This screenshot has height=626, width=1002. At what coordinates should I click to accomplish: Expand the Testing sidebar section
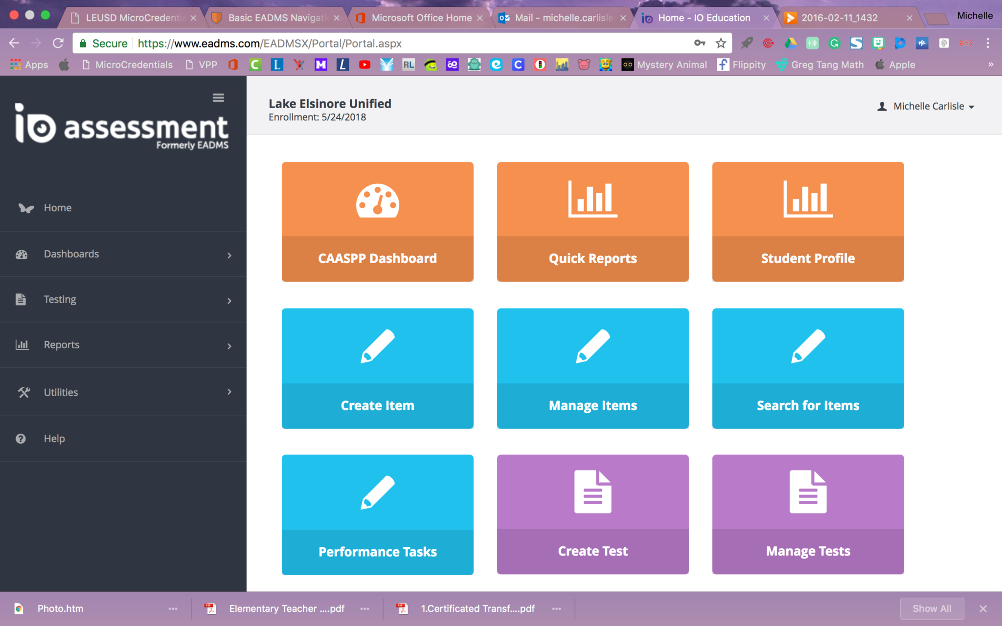122,299
